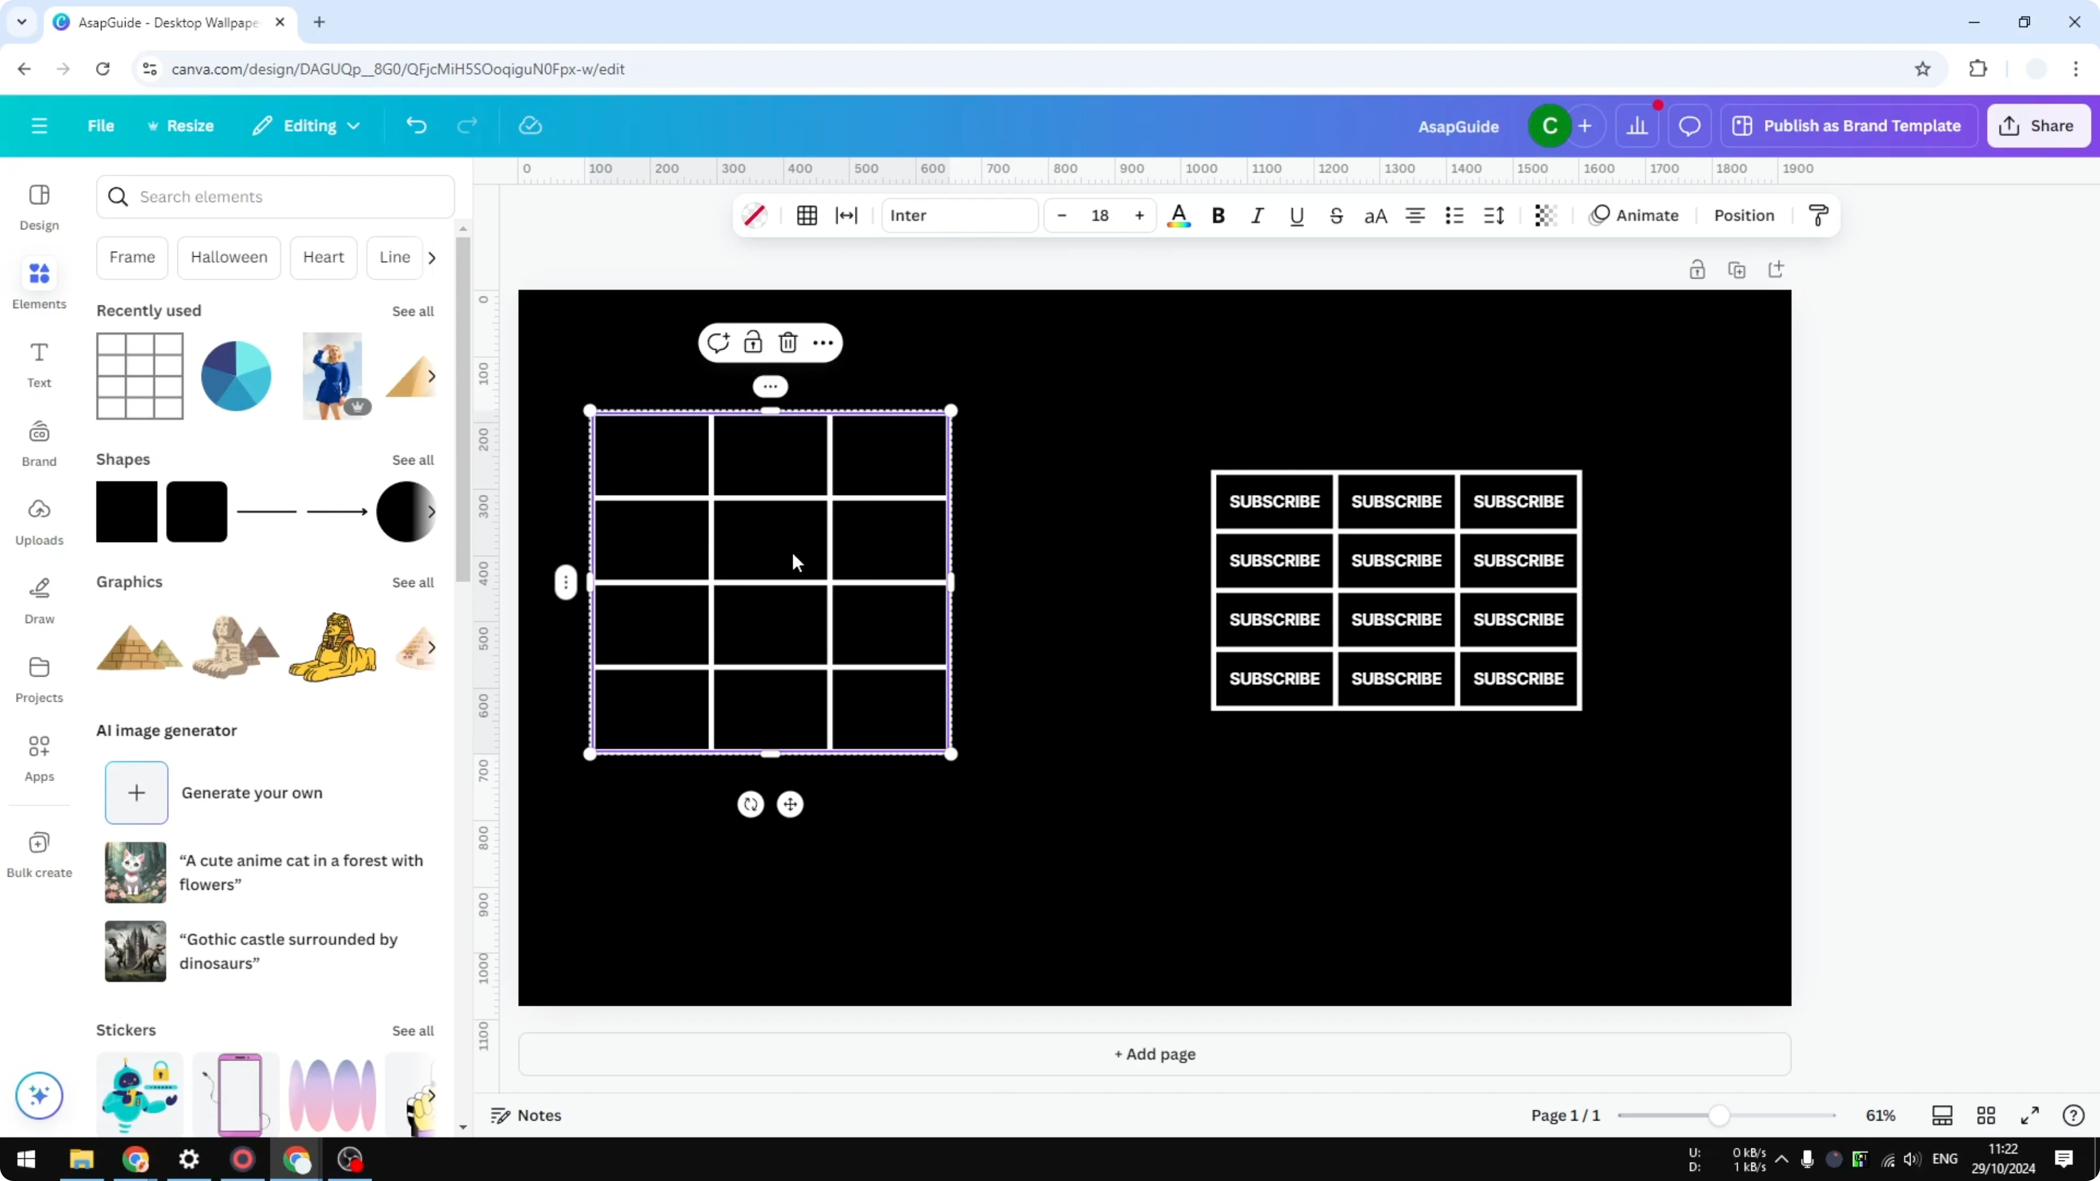Screen dimensions: 2100x1181
Task: Select the table tool in the toolbar
Action: point(806,215)
